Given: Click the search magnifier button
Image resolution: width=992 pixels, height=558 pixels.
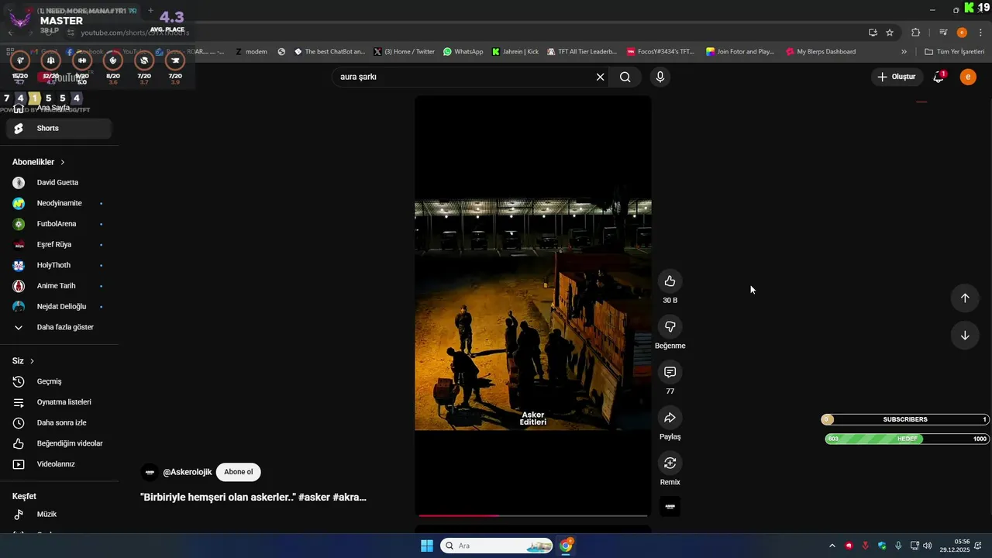Looking at the screenshot, I should click(x=625, y=77).
